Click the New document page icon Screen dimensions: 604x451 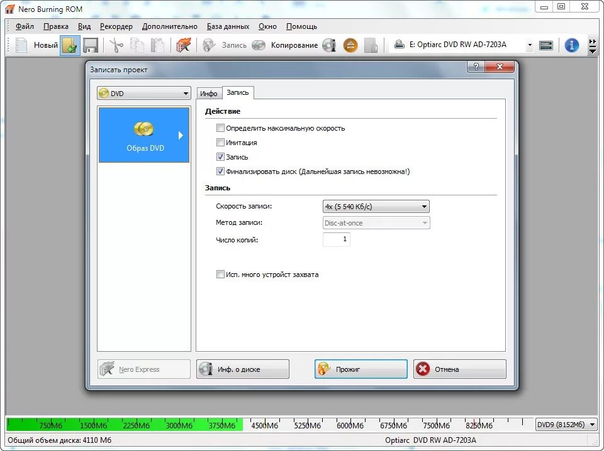point(21,45)
